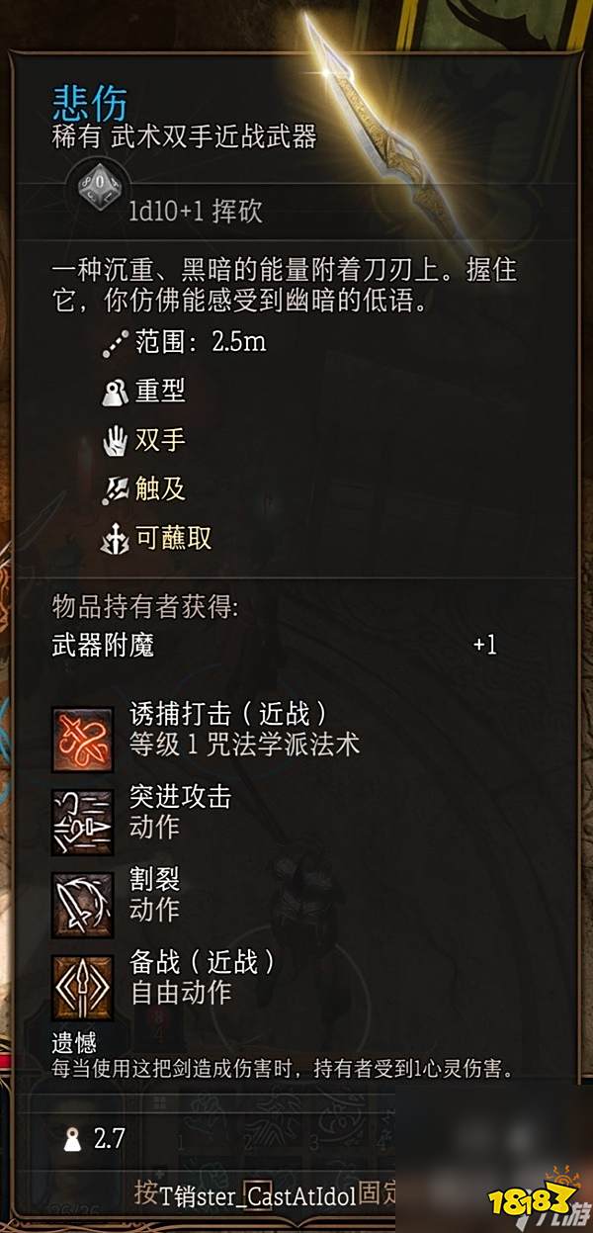Click the 重型 weight property icon

click(115, 393)
